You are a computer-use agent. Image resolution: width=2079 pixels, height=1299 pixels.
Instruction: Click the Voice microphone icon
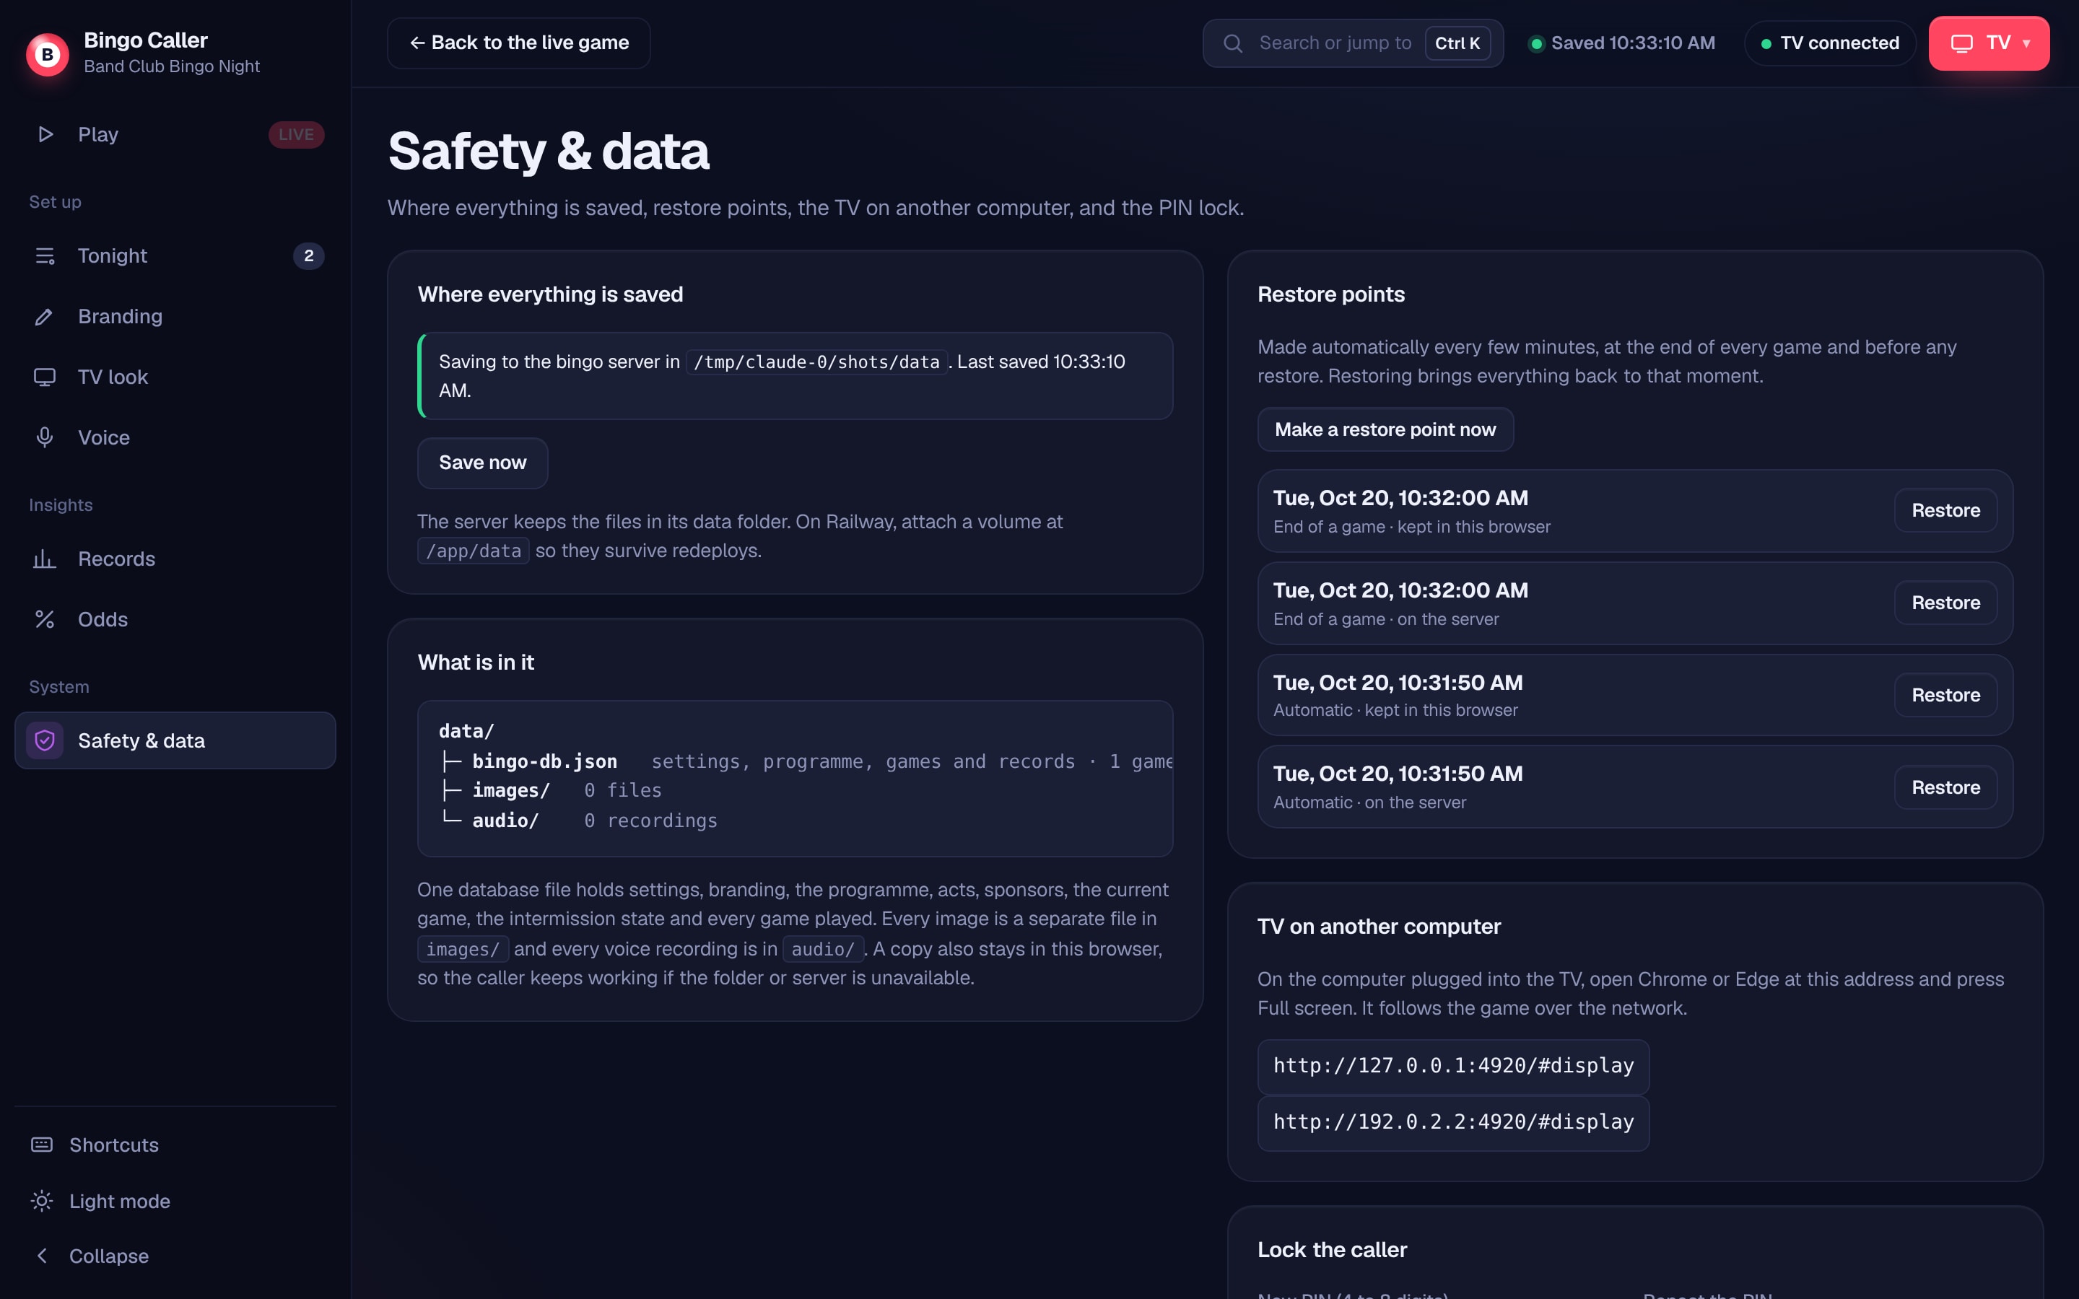point(45,438)
